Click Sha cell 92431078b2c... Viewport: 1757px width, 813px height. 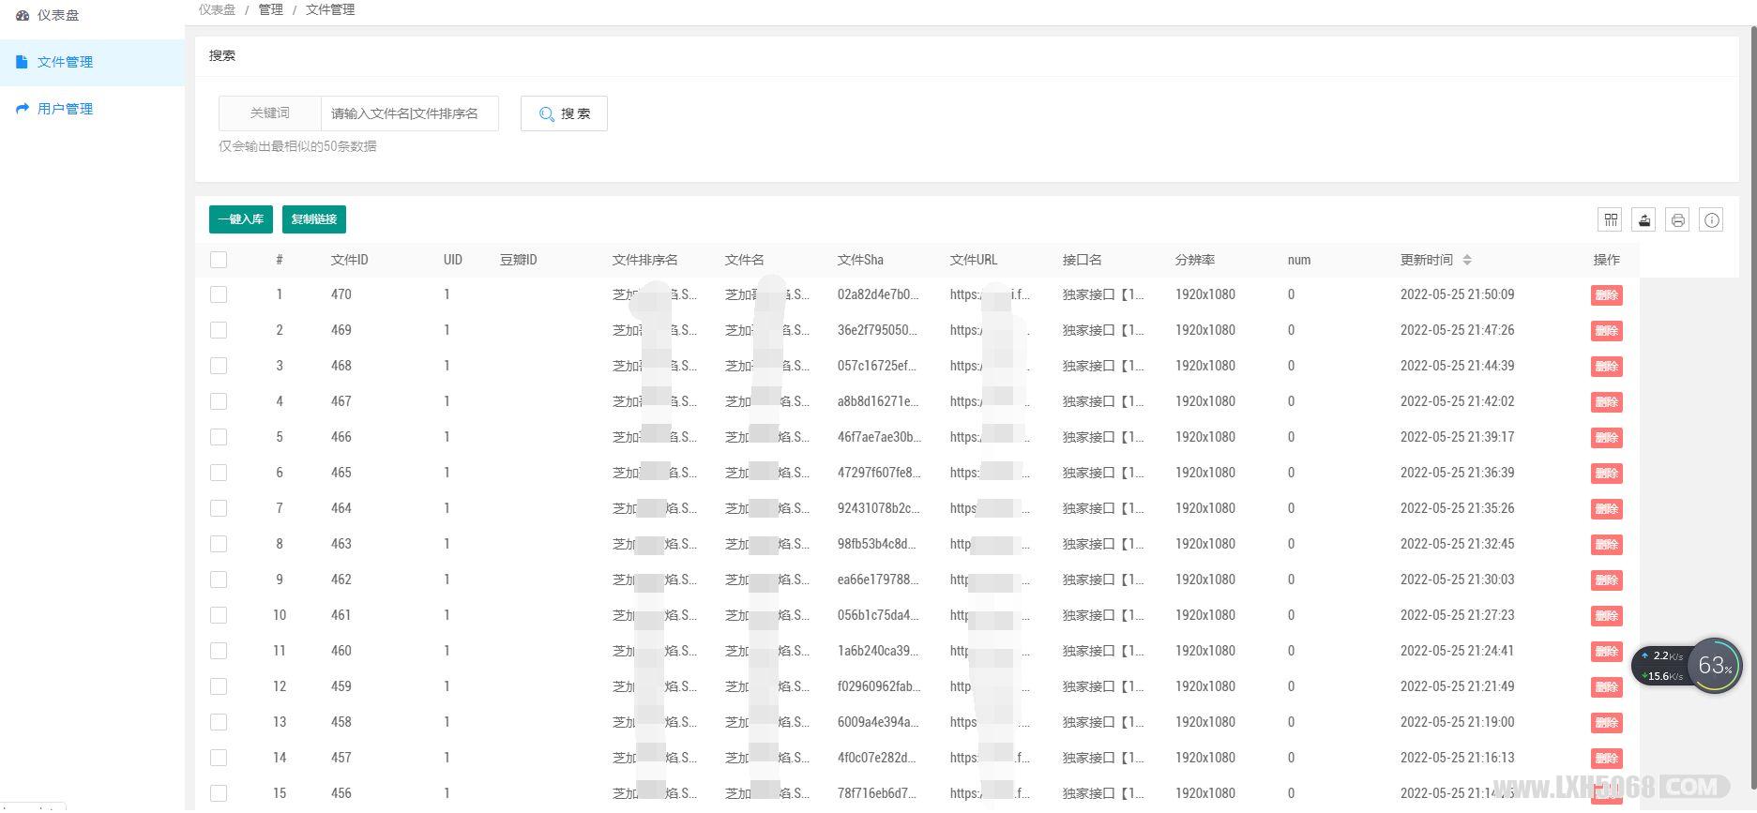point(878,508)
